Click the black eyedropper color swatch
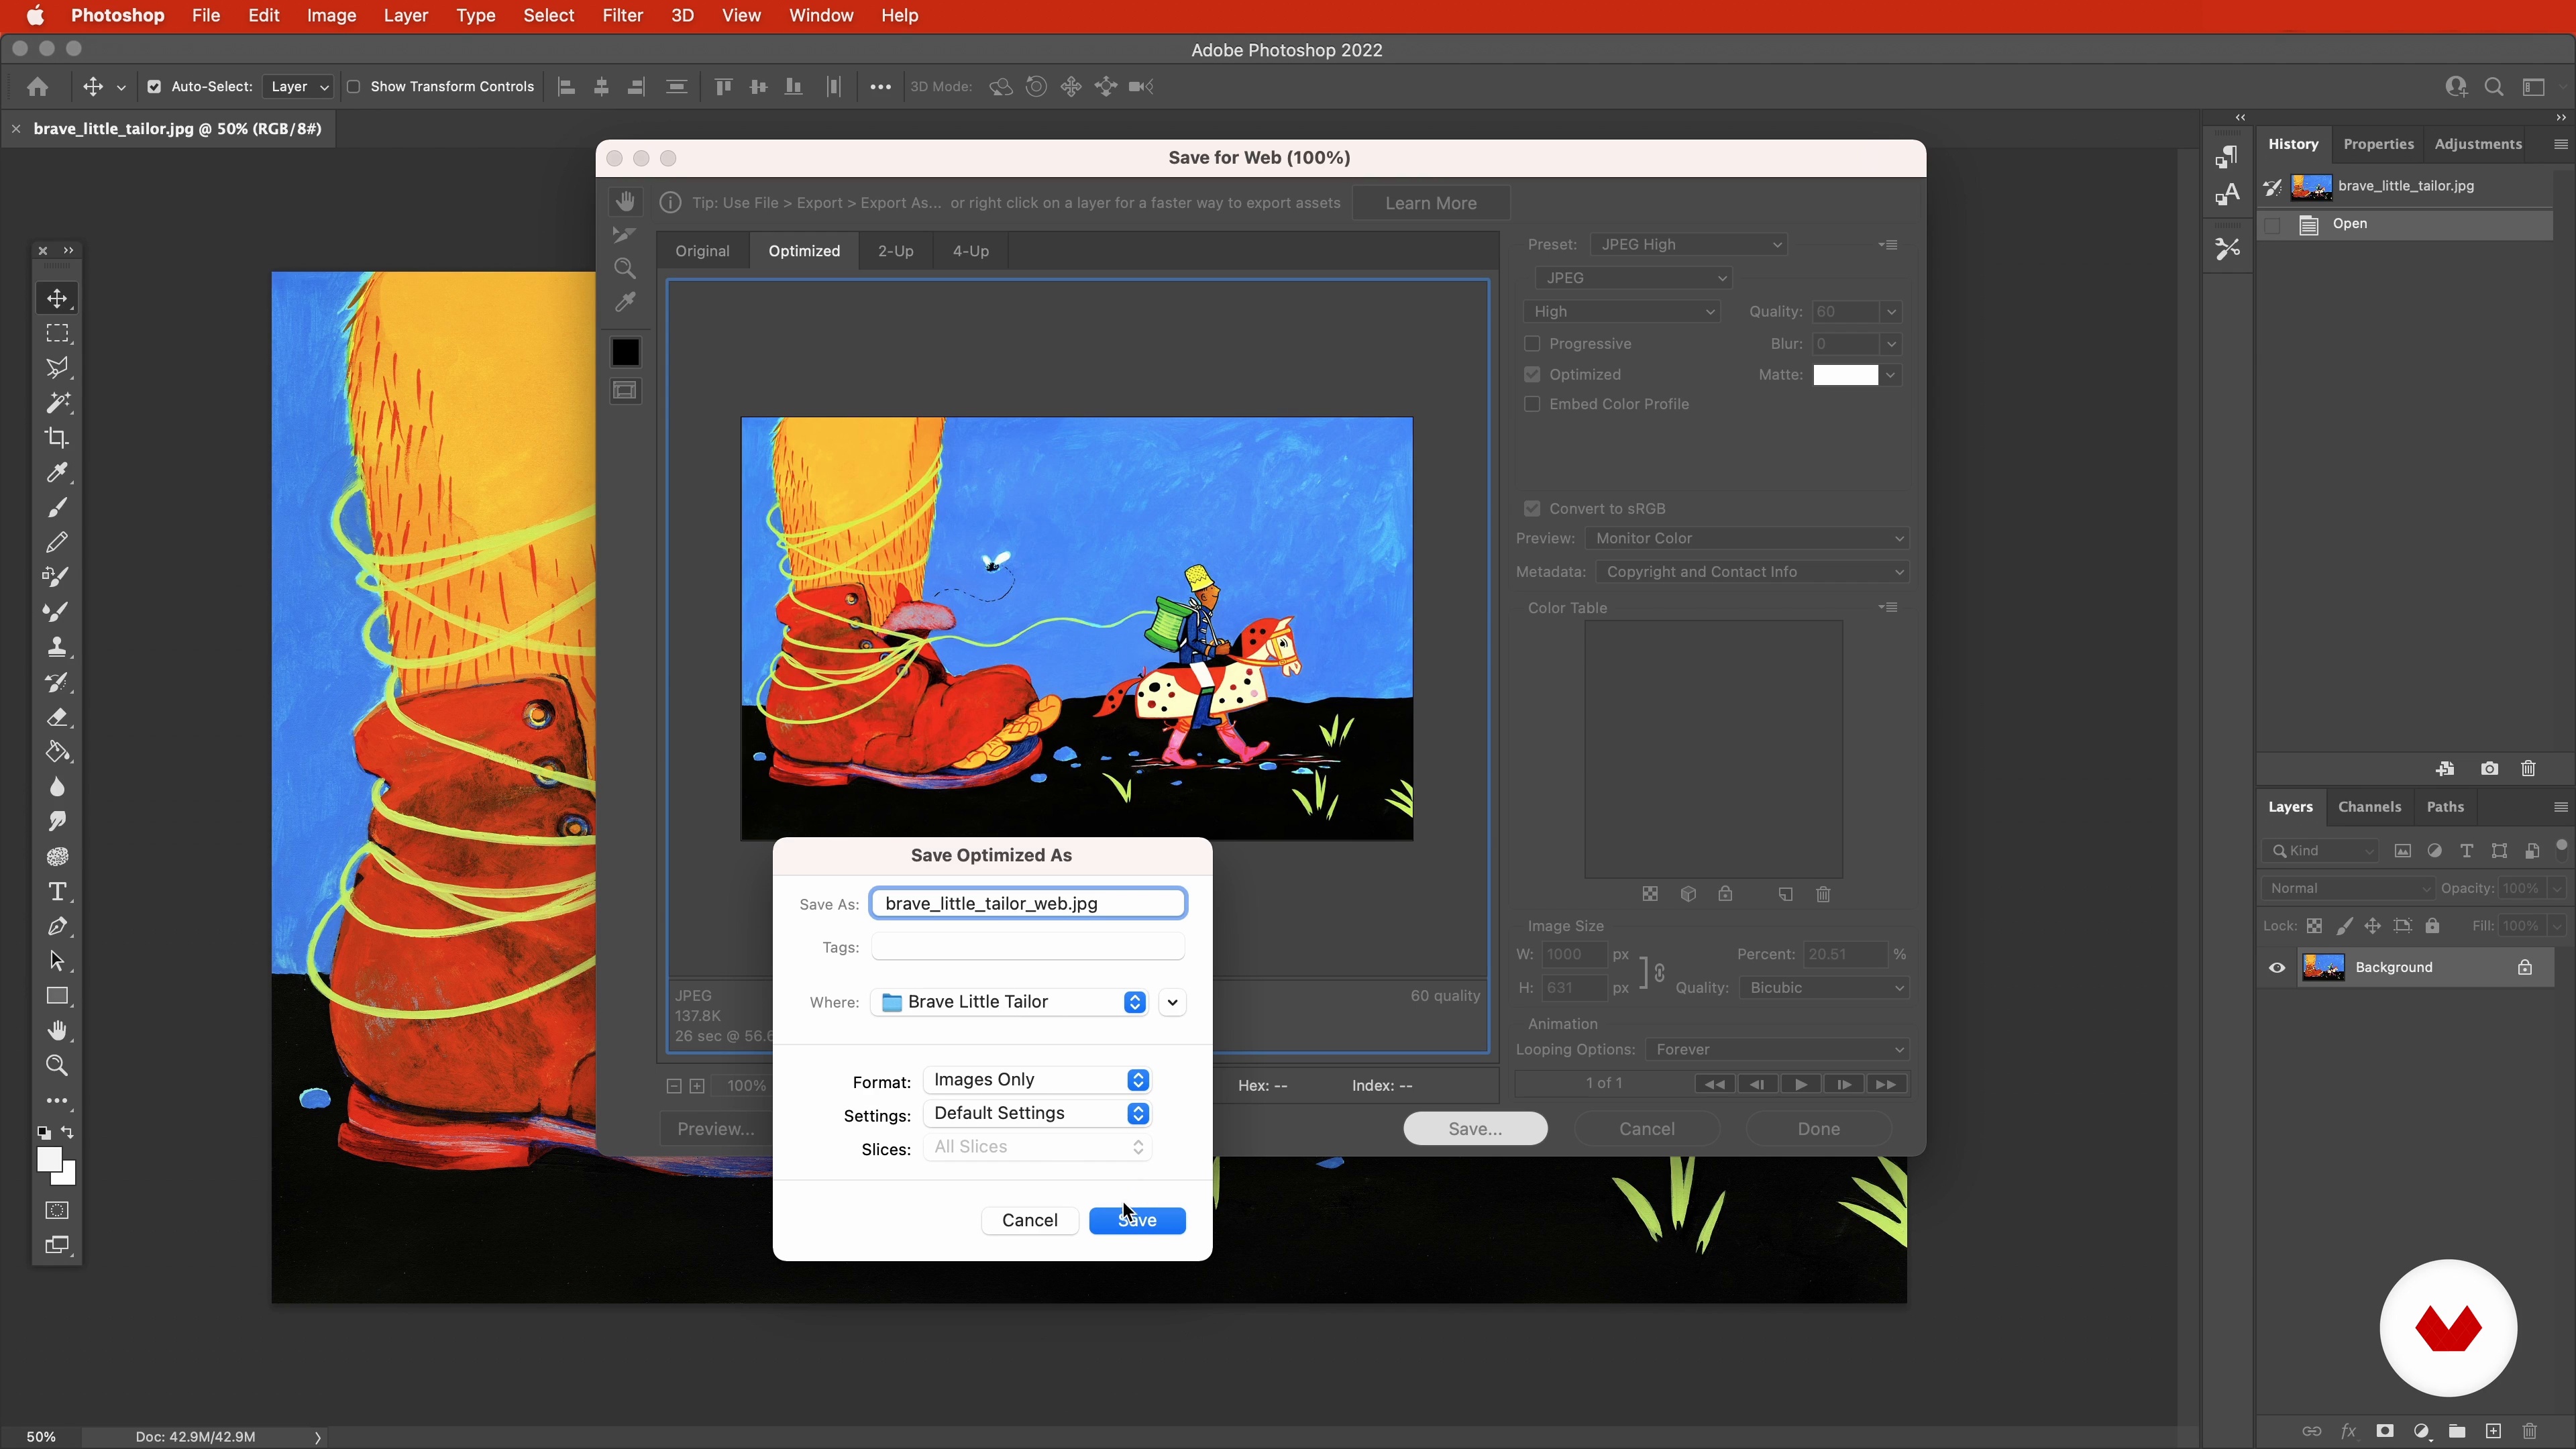The height and width of the screenshot is (1449, 2576). pyautogui.click(x=625, y=352)
